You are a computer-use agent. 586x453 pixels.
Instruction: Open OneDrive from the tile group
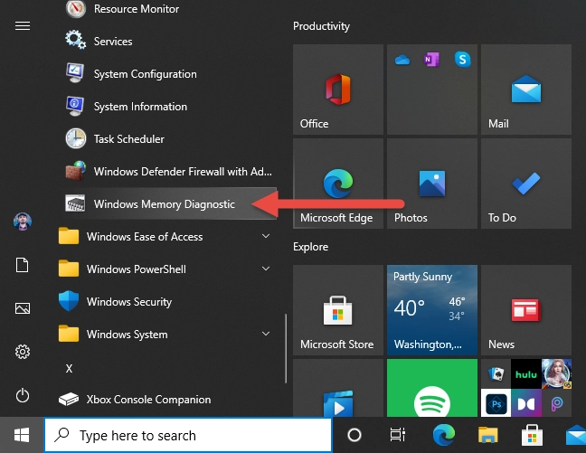tap(402, 60)
